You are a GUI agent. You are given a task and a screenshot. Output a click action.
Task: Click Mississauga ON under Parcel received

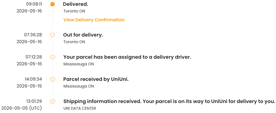(x=79, y=86)
